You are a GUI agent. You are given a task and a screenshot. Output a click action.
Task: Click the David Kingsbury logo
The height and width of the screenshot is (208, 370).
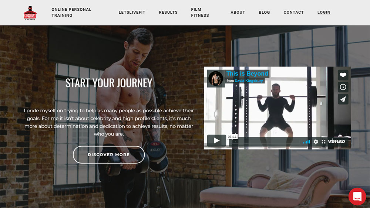tap(30, 13)
